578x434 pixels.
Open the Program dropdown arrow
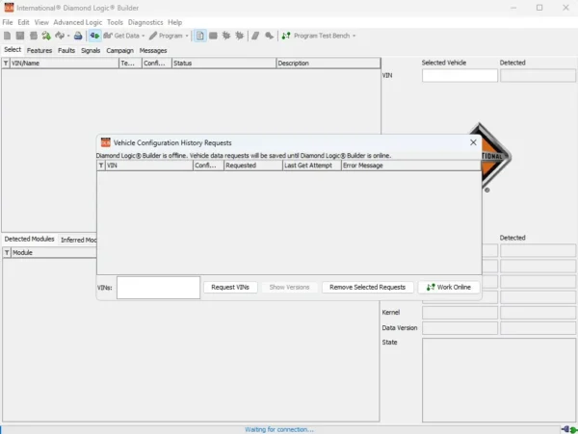187,36
